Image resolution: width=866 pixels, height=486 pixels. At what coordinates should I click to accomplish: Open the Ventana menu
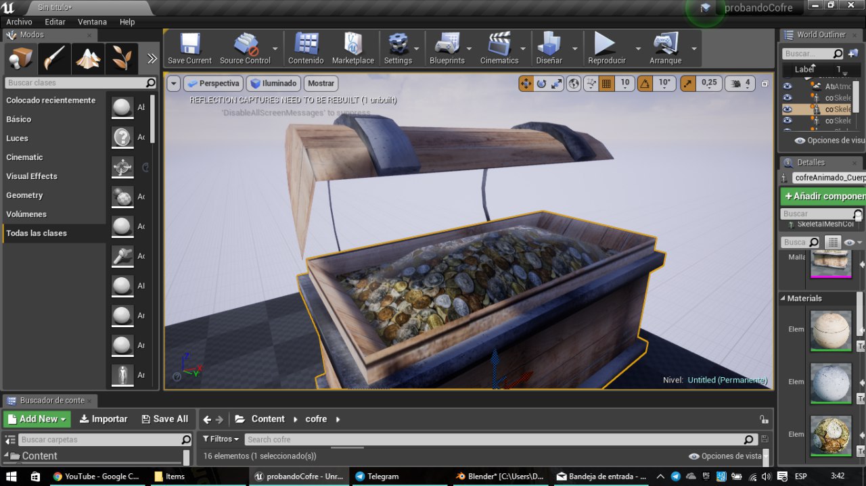pos(92,22)
